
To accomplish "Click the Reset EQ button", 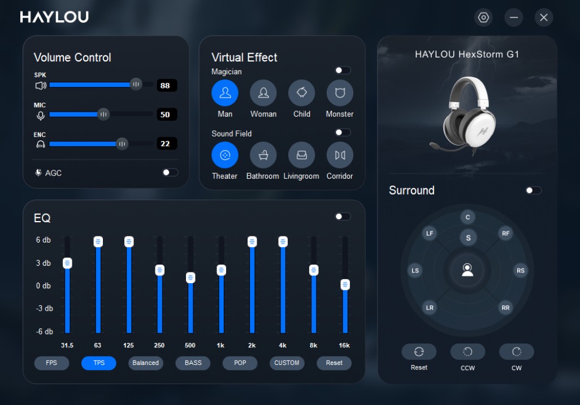I will [x=334, y=363].
